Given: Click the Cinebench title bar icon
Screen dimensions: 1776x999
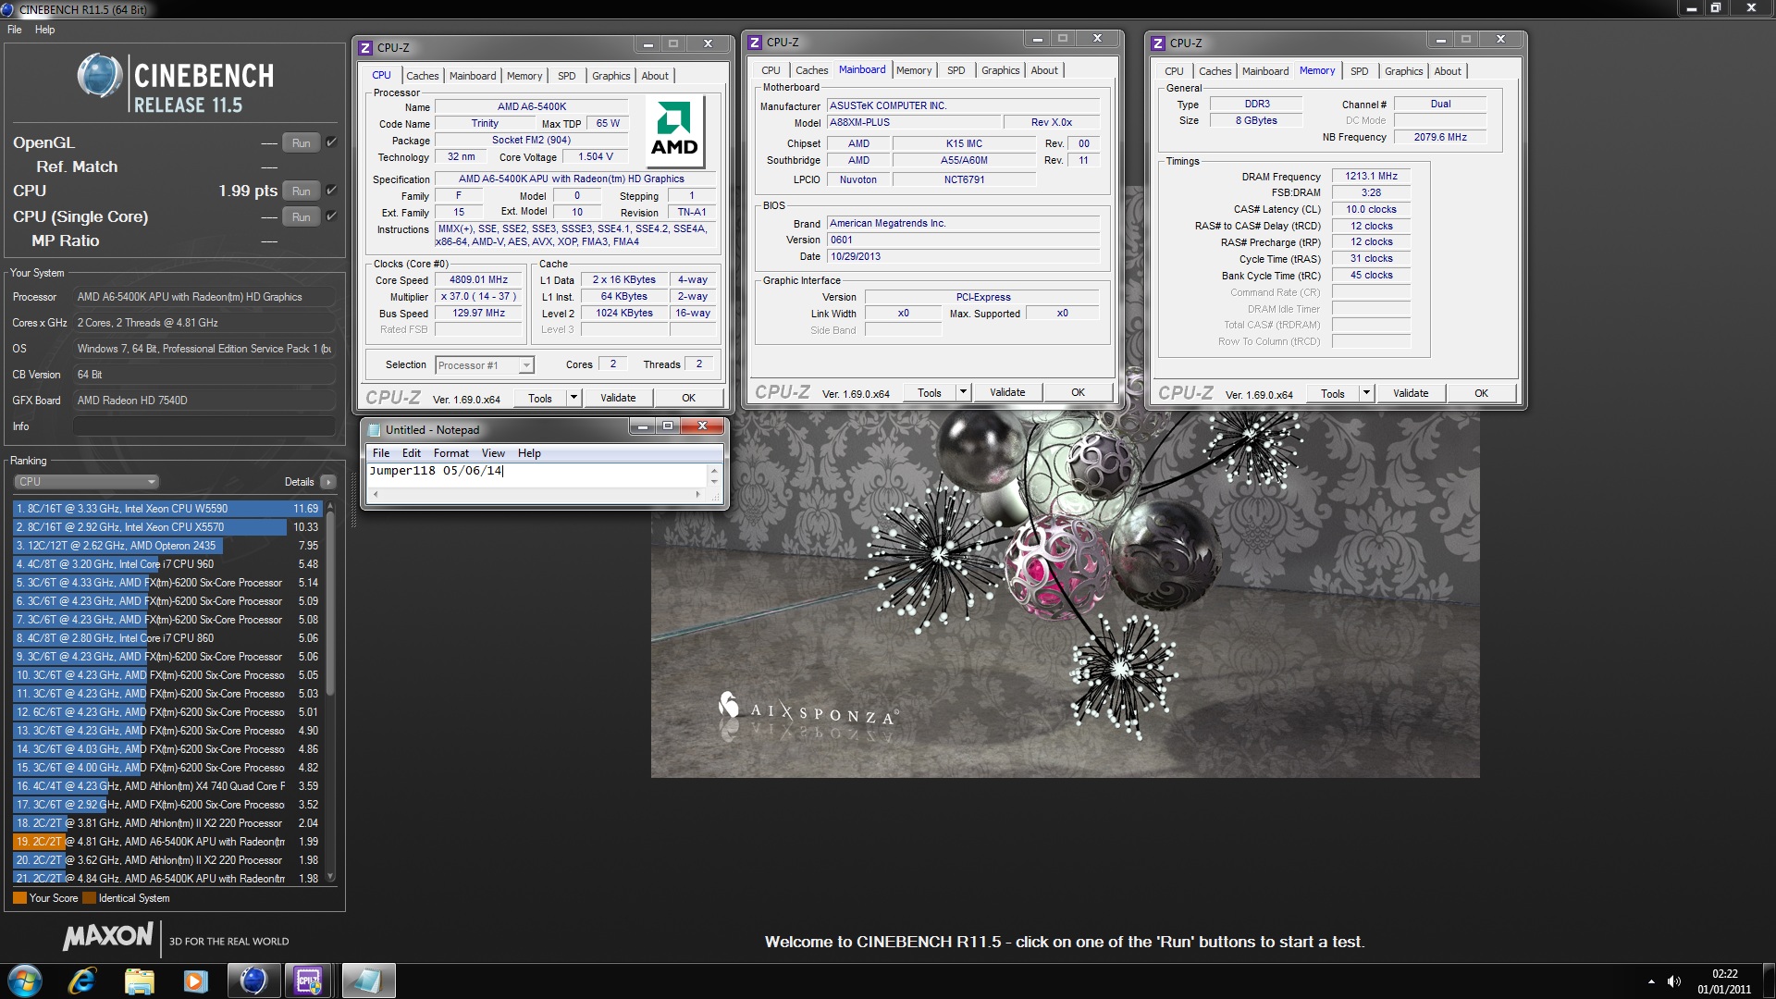Looking at the screenshot, I should (x=7, y=9).
